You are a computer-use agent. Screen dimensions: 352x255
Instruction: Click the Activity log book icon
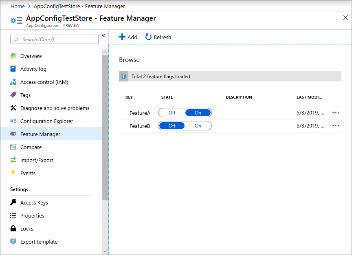13,69
